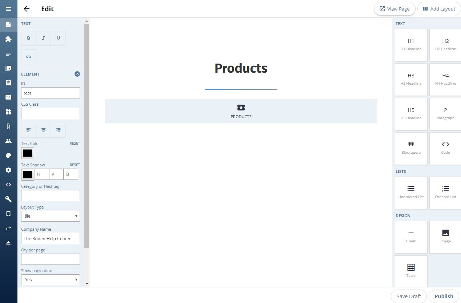Open the Show pagination dropdown
The image size is (461, 303).
click(51, 280)
